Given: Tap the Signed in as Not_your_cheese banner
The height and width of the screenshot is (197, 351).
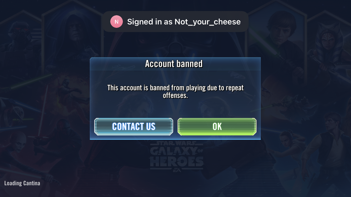Looking at the screenshot, I should 176,22.
